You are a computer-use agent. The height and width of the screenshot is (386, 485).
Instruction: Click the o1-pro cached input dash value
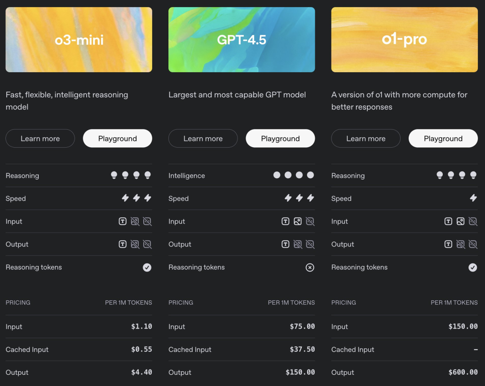(x=476, y=350)
